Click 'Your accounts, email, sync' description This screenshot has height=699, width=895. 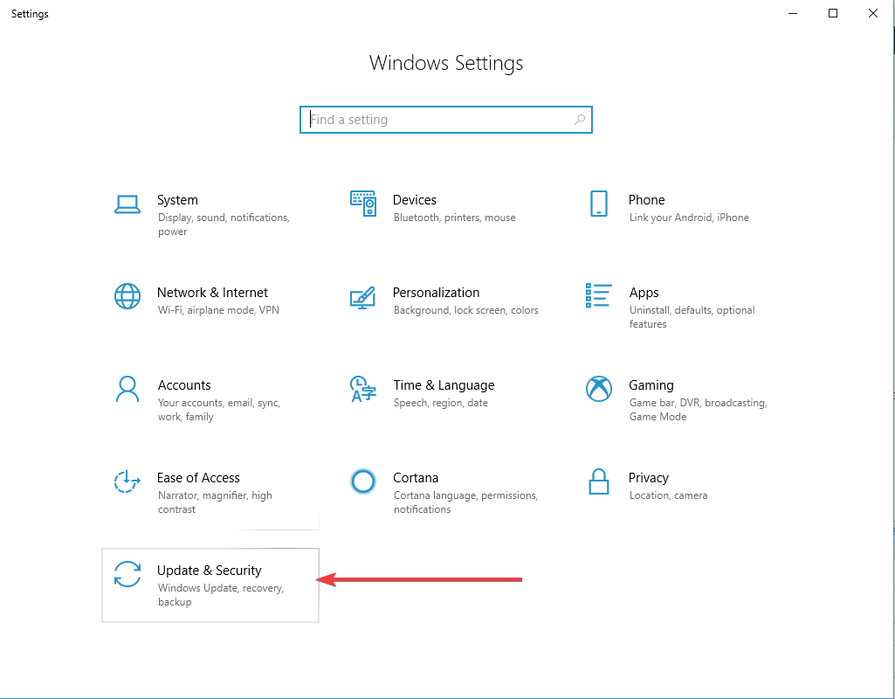[219, 410]
